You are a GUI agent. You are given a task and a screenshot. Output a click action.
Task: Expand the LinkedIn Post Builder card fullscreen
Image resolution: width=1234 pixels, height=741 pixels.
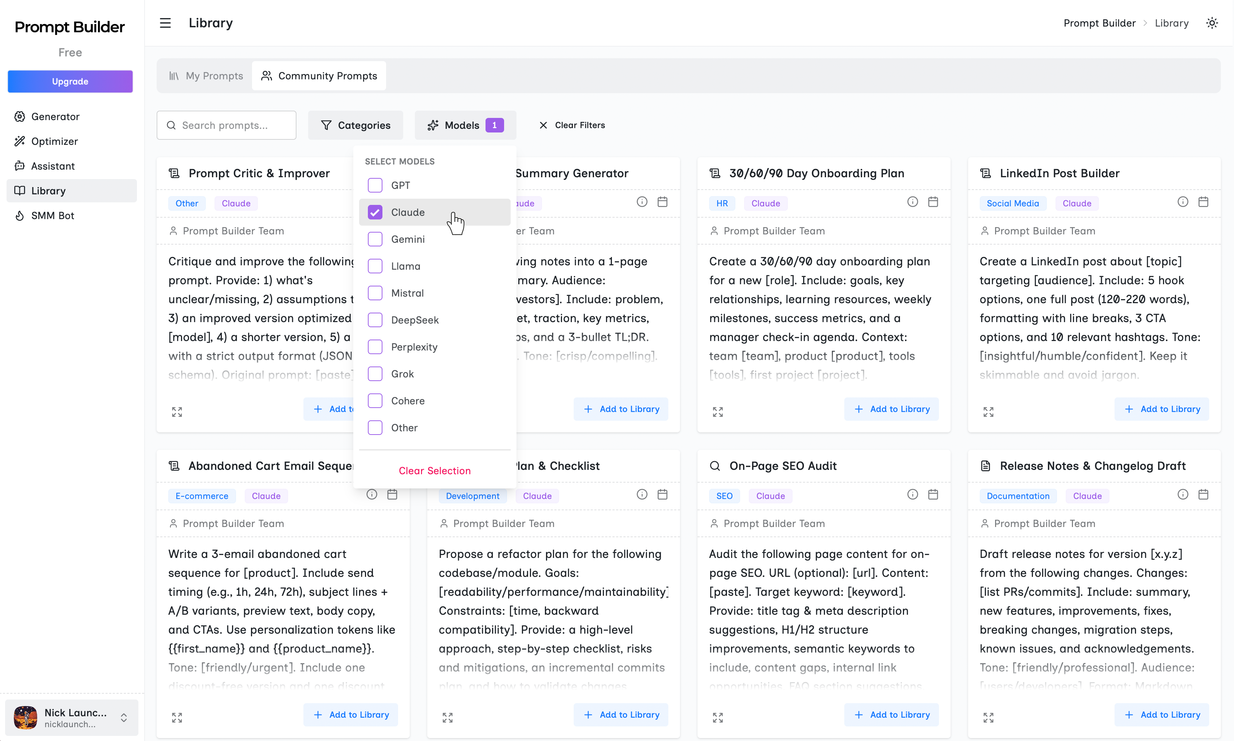click(x=988, y=412)
